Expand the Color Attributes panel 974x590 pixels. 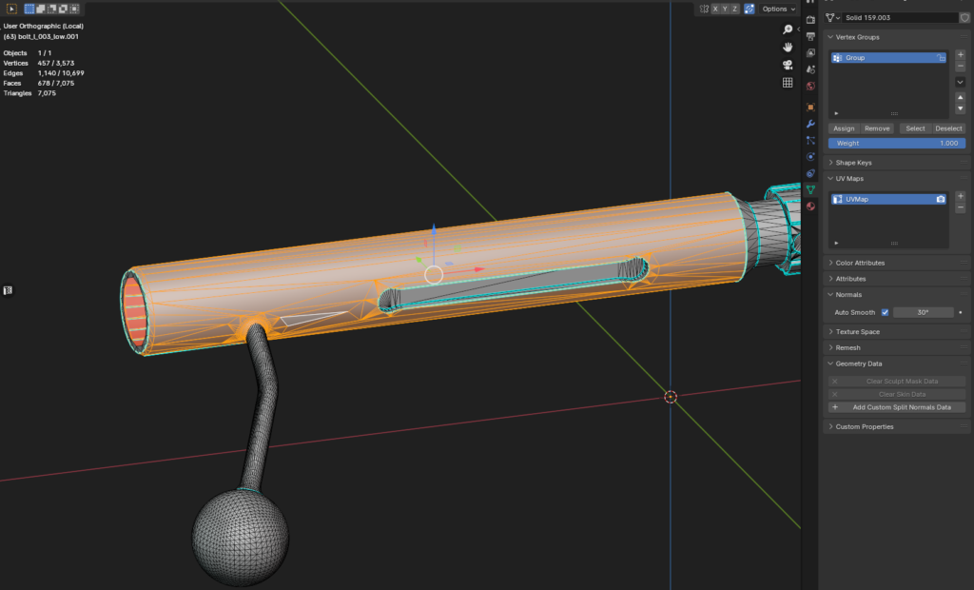(830, 263)
